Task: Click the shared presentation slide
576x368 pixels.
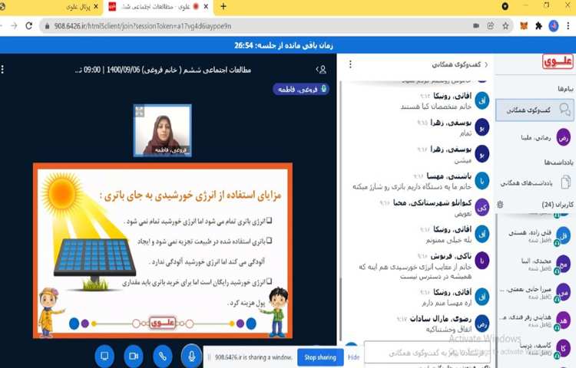Action: click(x=162, y=251)
